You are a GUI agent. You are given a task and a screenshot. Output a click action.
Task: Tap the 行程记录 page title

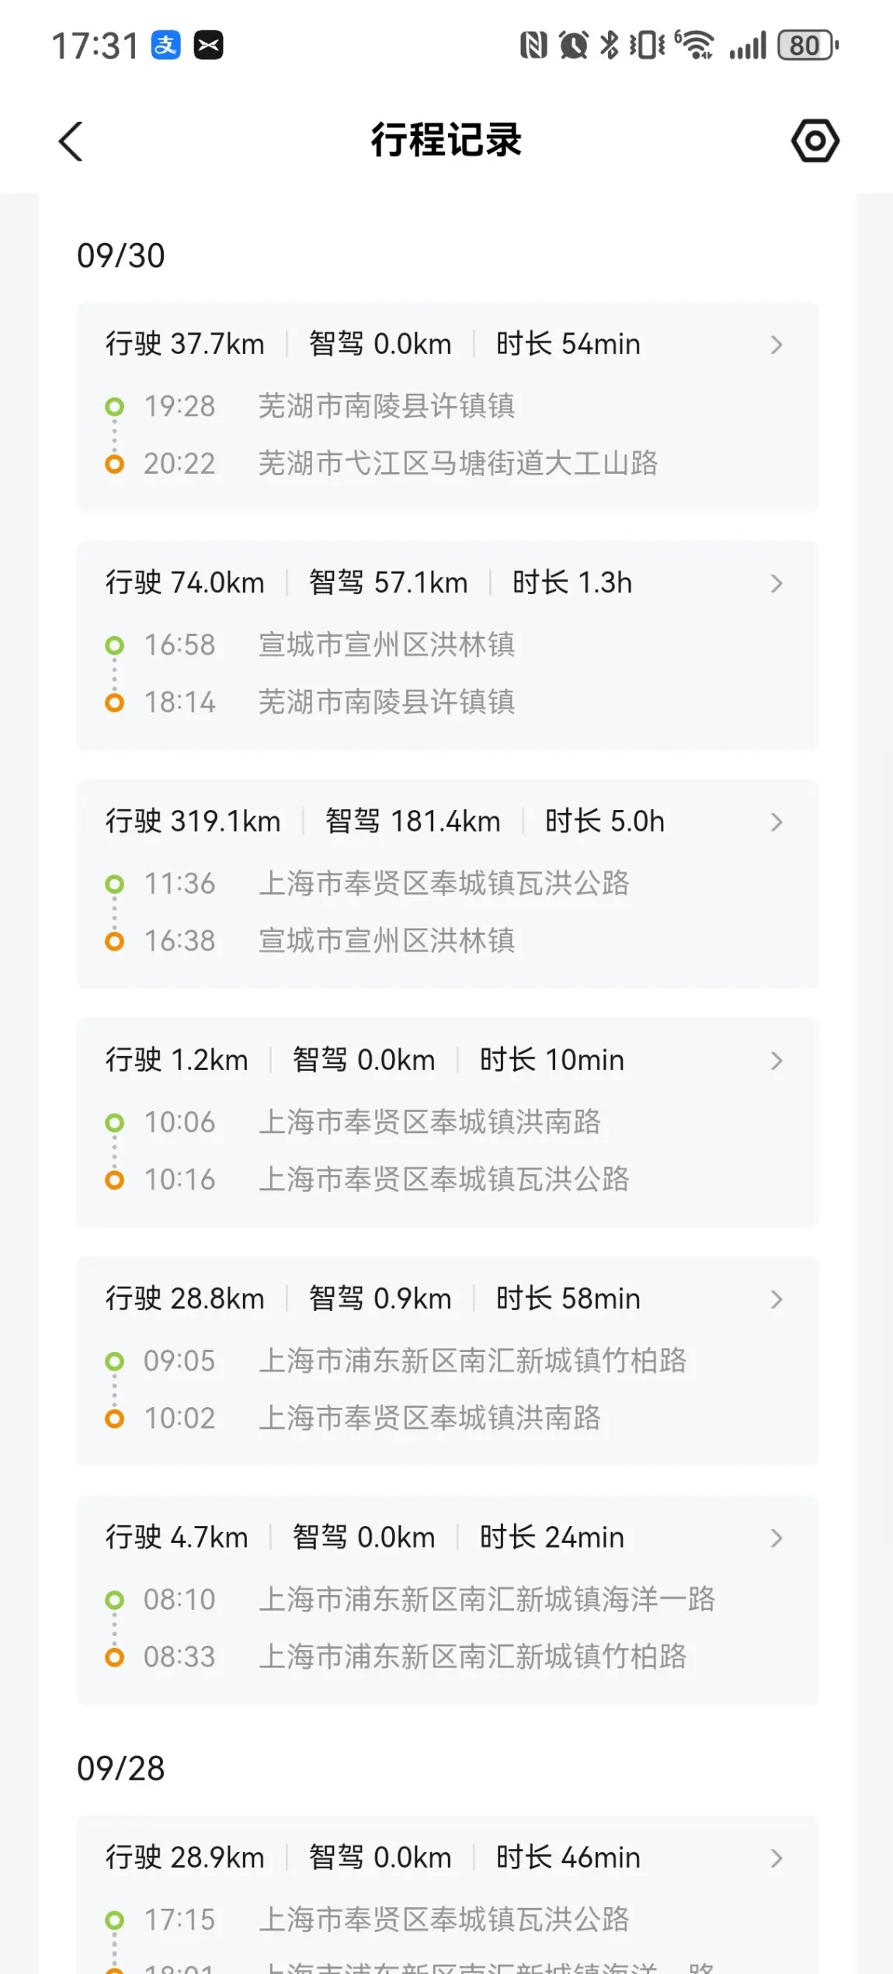point(446,141)
